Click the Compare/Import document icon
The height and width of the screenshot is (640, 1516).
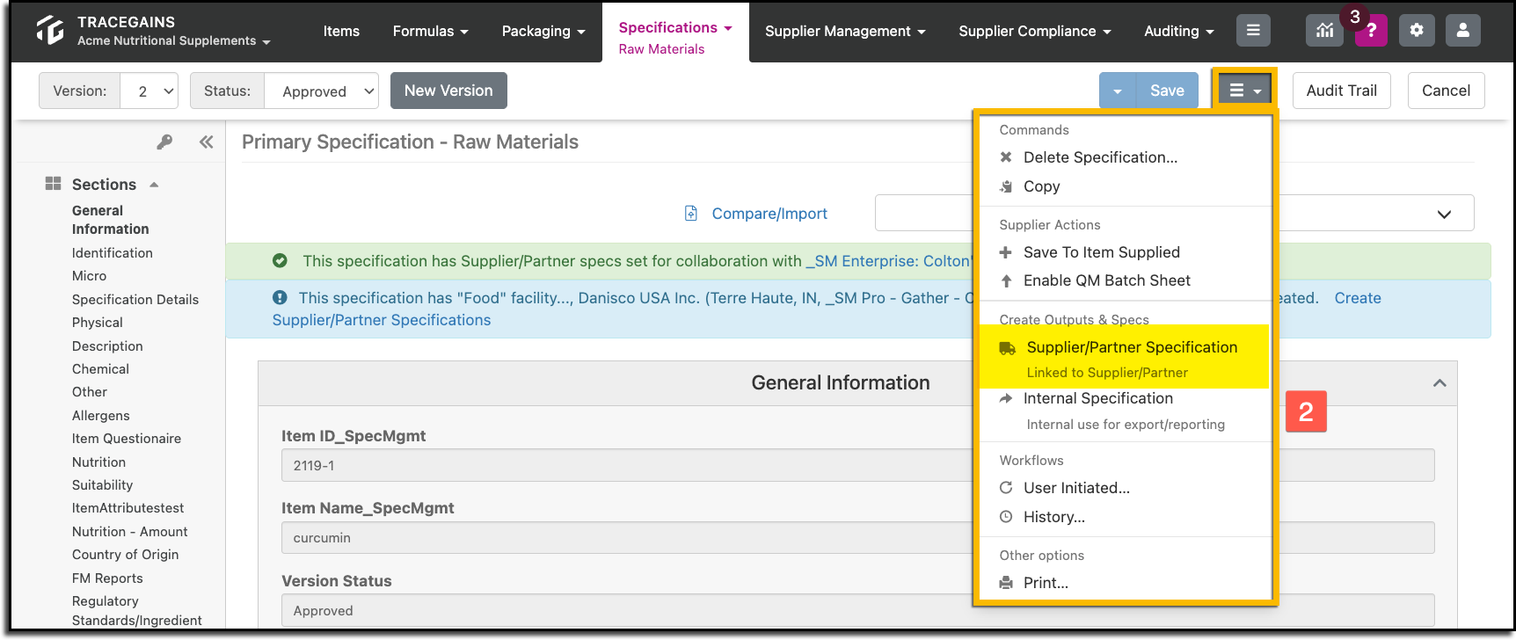coord(691,214)
